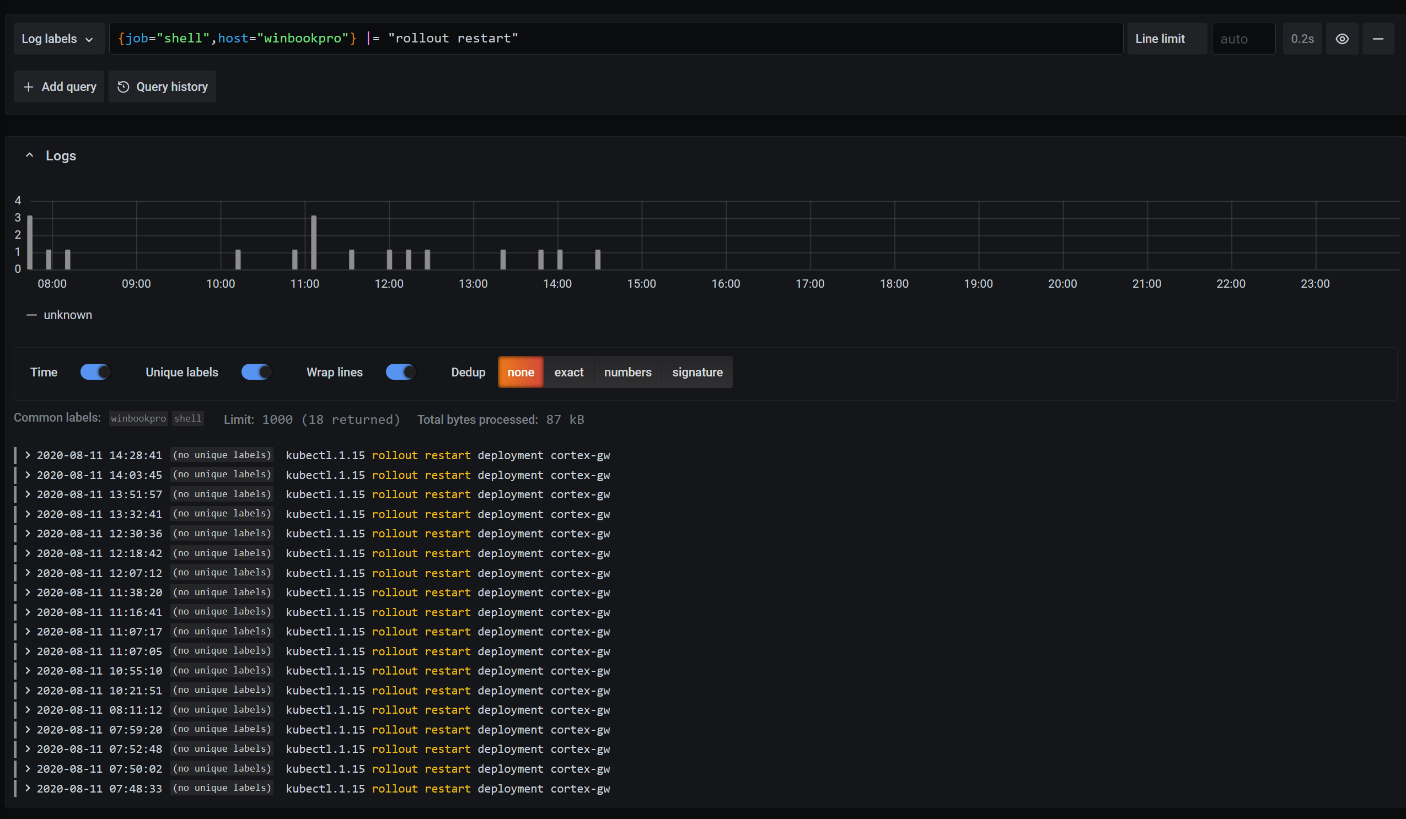Click the Query history clock icon

(123, 86)
